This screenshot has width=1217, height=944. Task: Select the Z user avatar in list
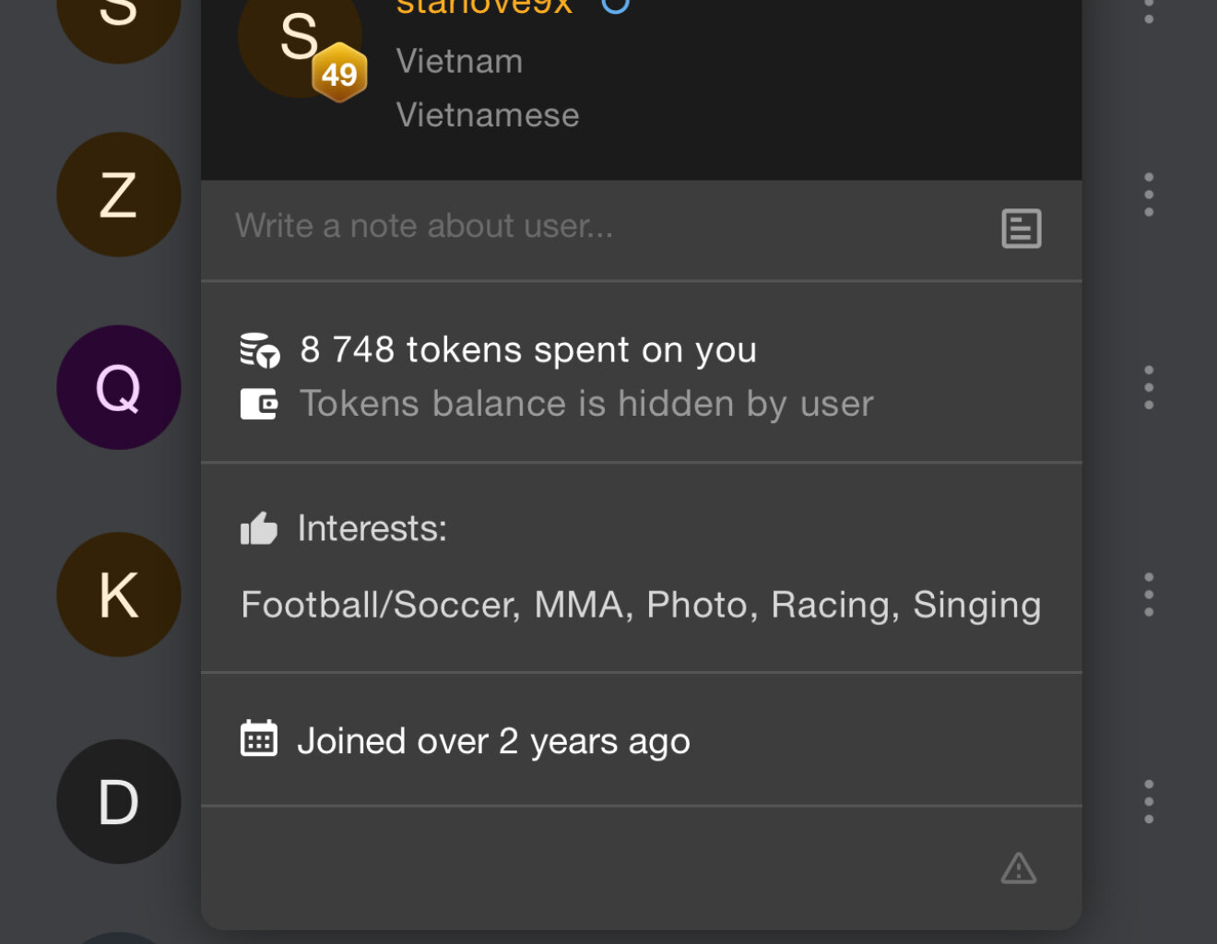pos(119,195)
